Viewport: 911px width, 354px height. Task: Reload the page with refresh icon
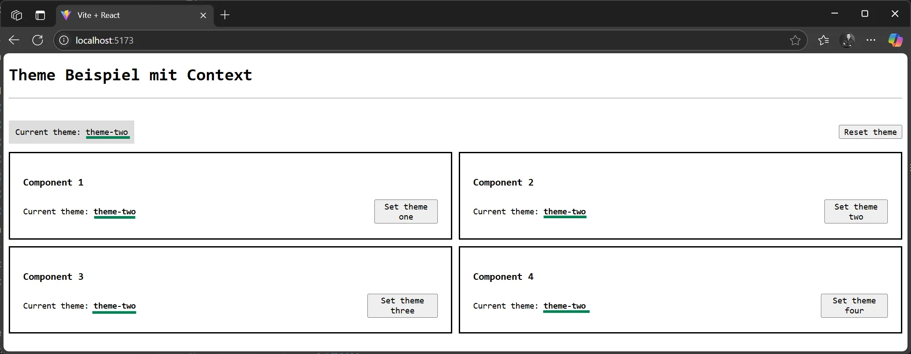pyautogui.click(x=38, y=40)
